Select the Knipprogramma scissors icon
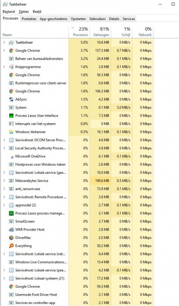Screen dimensions: 179x306 [x=11, y=67]
